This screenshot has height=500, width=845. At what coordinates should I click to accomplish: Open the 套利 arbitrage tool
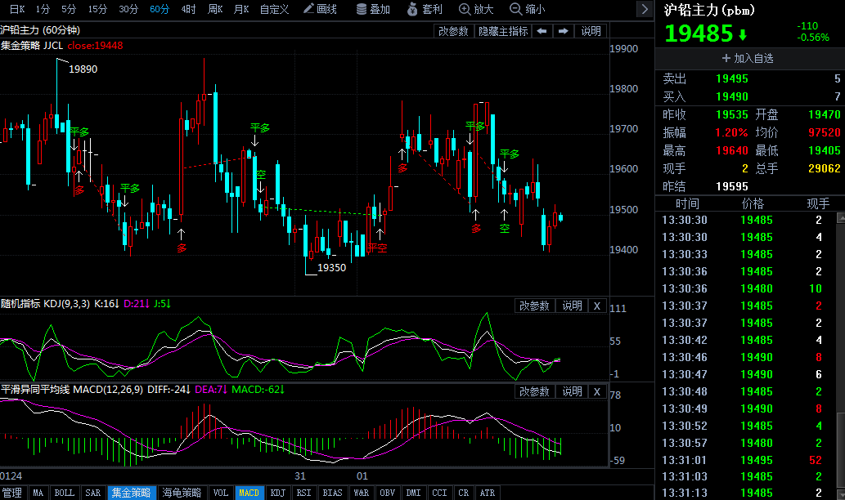[425, 9]
